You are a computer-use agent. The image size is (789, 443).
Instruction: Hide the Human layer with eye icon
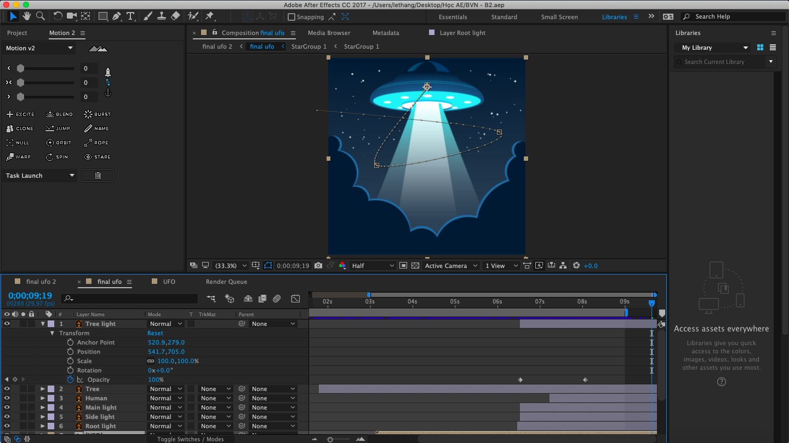(x=7, y=398)
